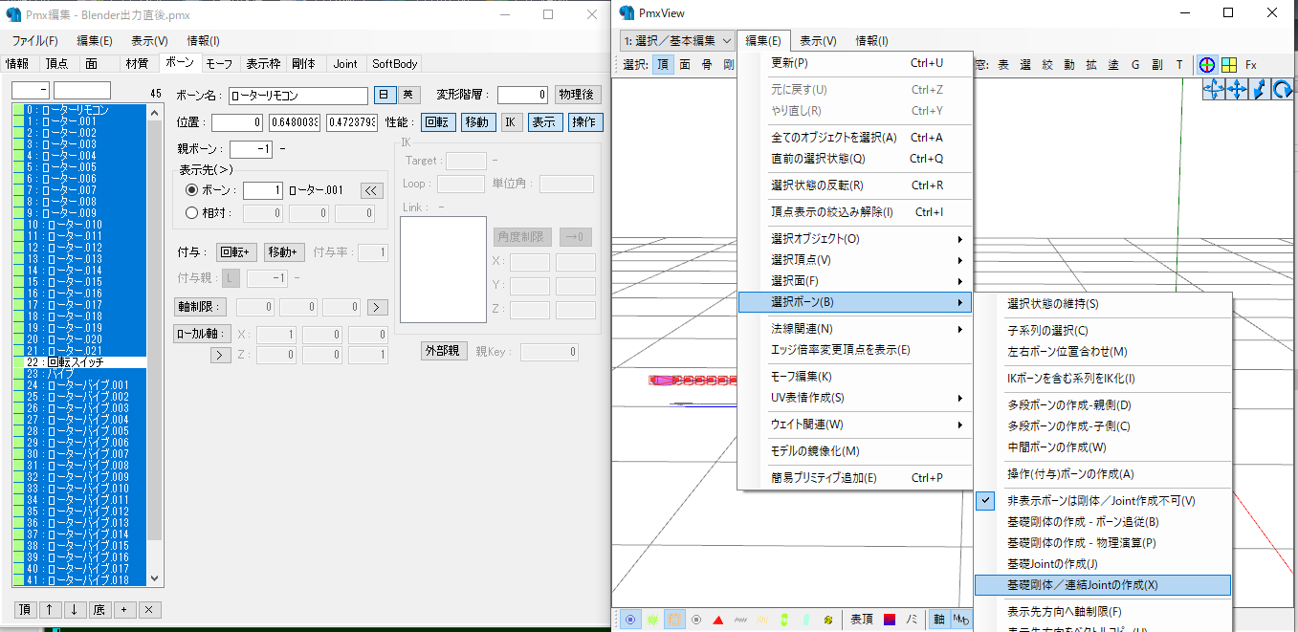This screenshot has height=632, width=1298.
Task: Toggle 非表示ボーンは剛体/Joint作成不可 checked item
Action: point(1100,501)
